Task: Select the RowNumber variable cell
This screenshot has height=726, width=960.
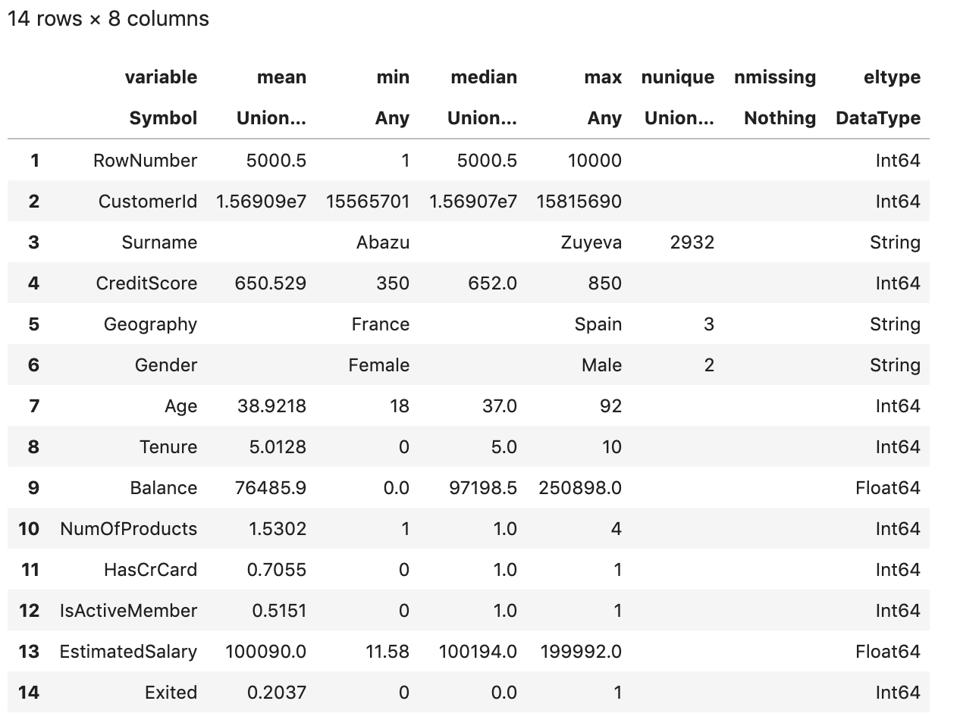Action: [145, 161]
